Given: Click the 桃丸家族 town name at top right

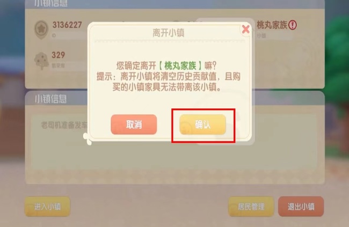Looking at the screenshot, I should coord(272,25).
